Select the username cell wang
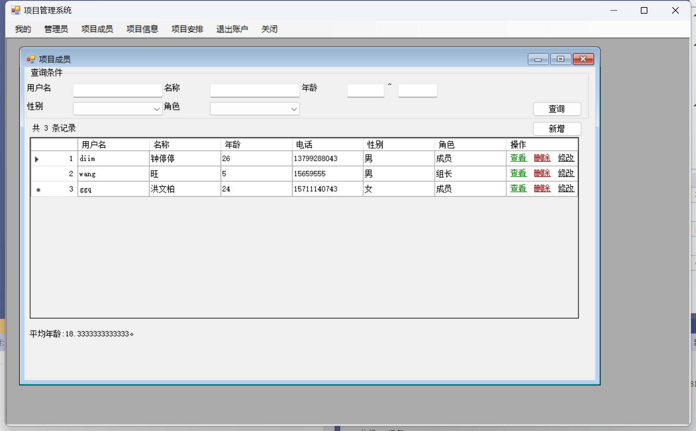696x431 pixels. (113, 174)
